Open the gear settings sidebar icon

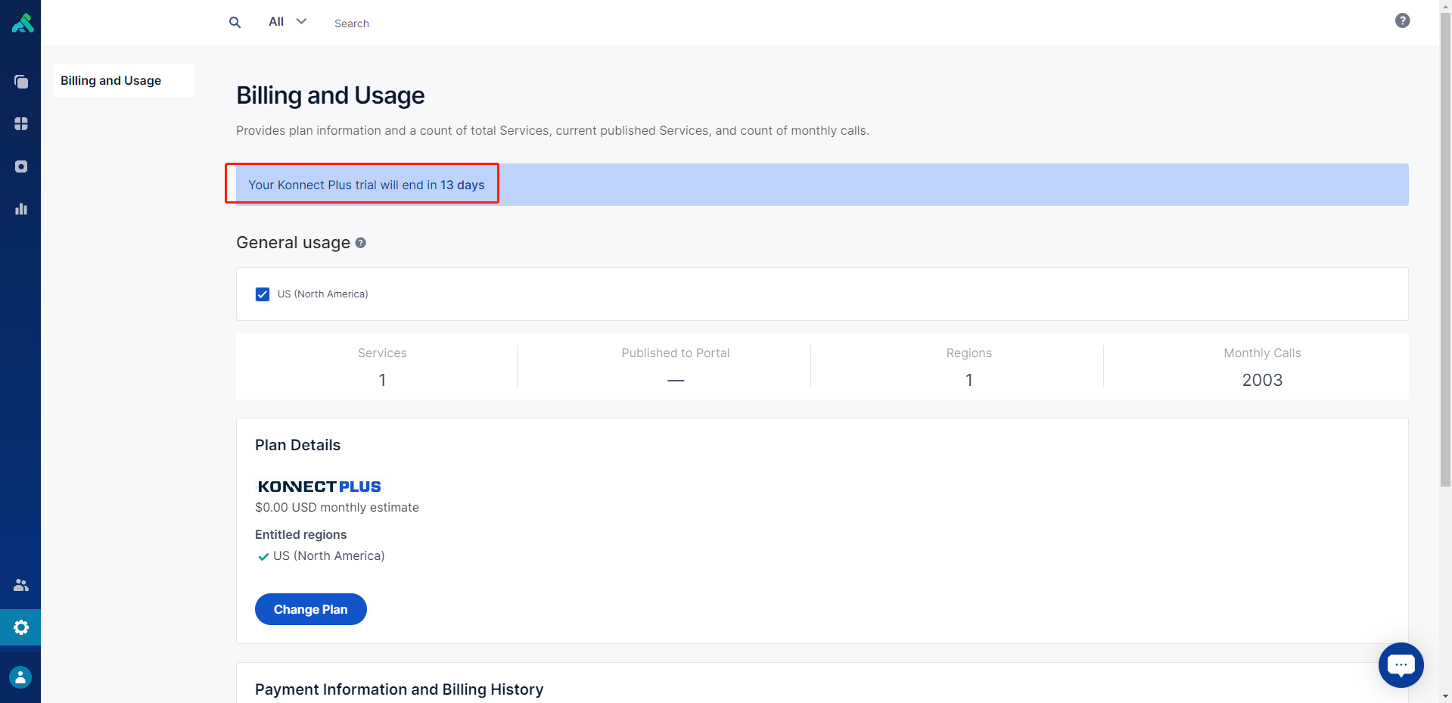click(21, 627)
